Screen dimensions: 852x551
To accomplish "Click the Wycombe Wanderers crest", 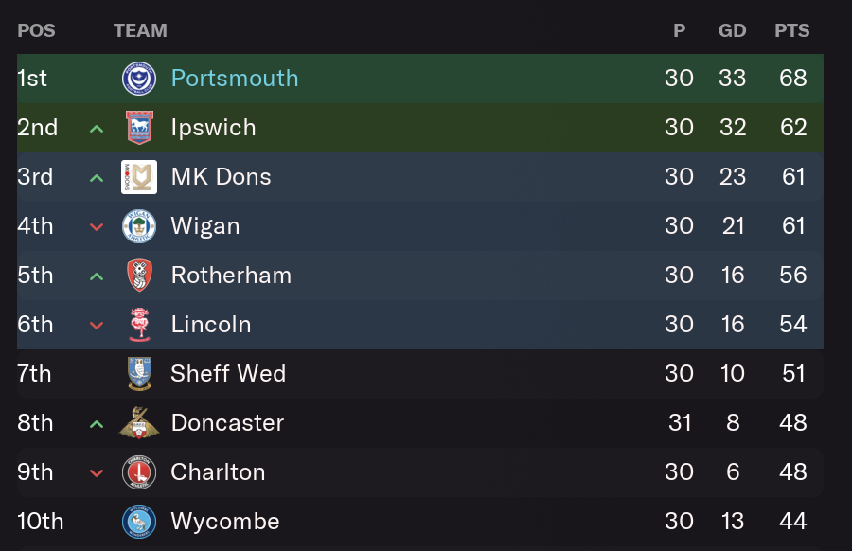I will pyautogui.click(x=139, y=521).
